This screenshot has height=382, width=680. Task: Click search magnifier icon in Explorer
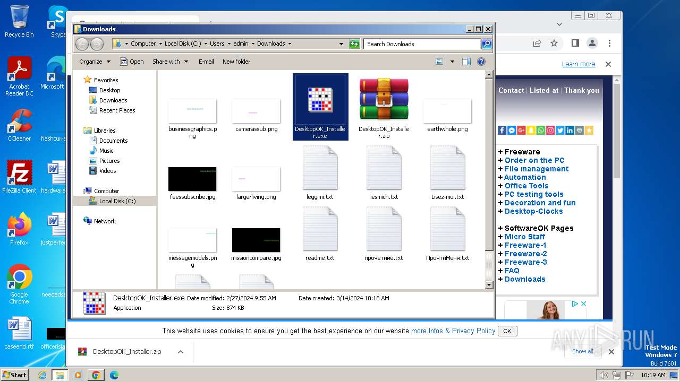(486, 44)
